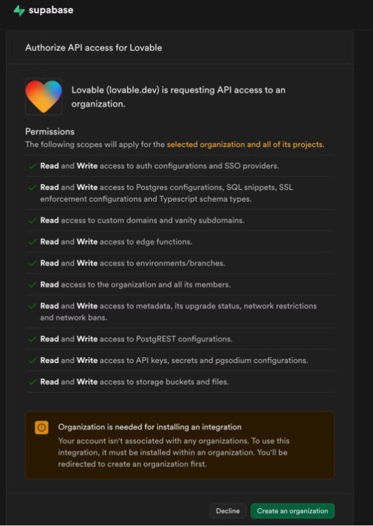
Task: Click the Supabase lightning bolt logo
Action: (19, 11)
